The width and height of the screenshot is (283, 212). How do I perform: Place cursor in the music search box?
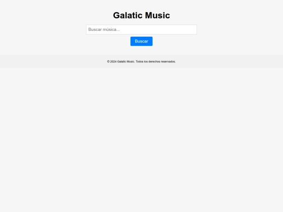[141, 29]
